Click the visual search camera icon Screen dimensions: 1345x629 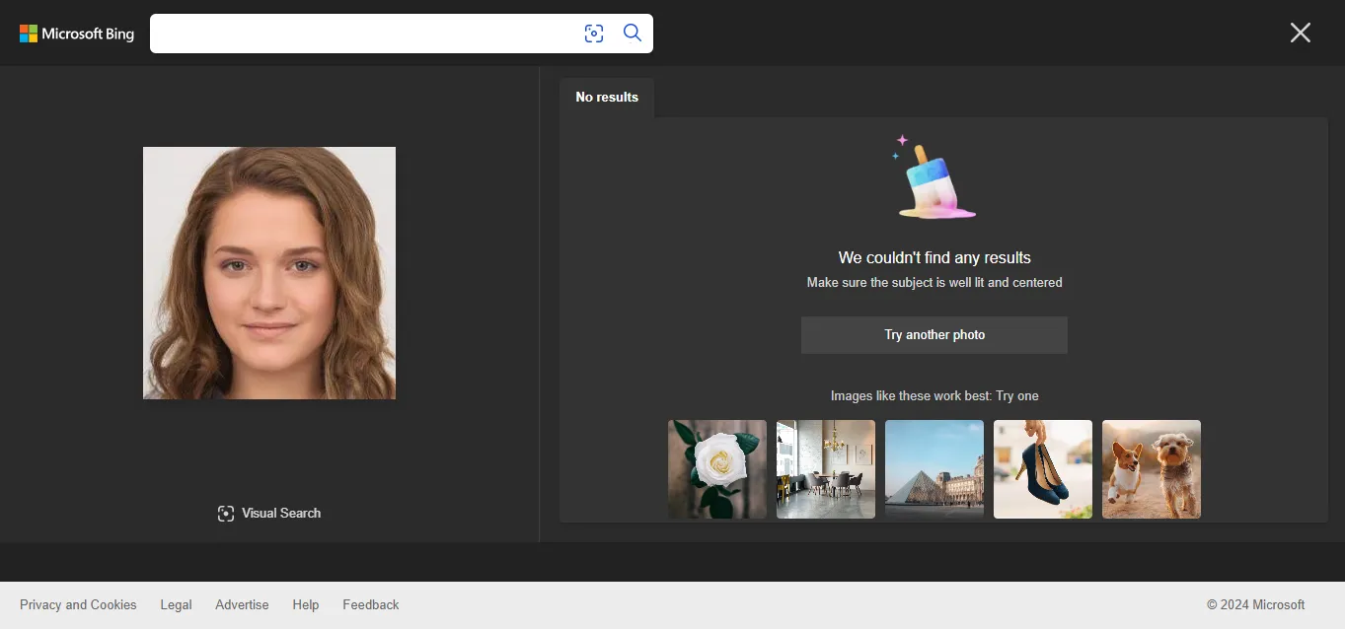point(593,33)
